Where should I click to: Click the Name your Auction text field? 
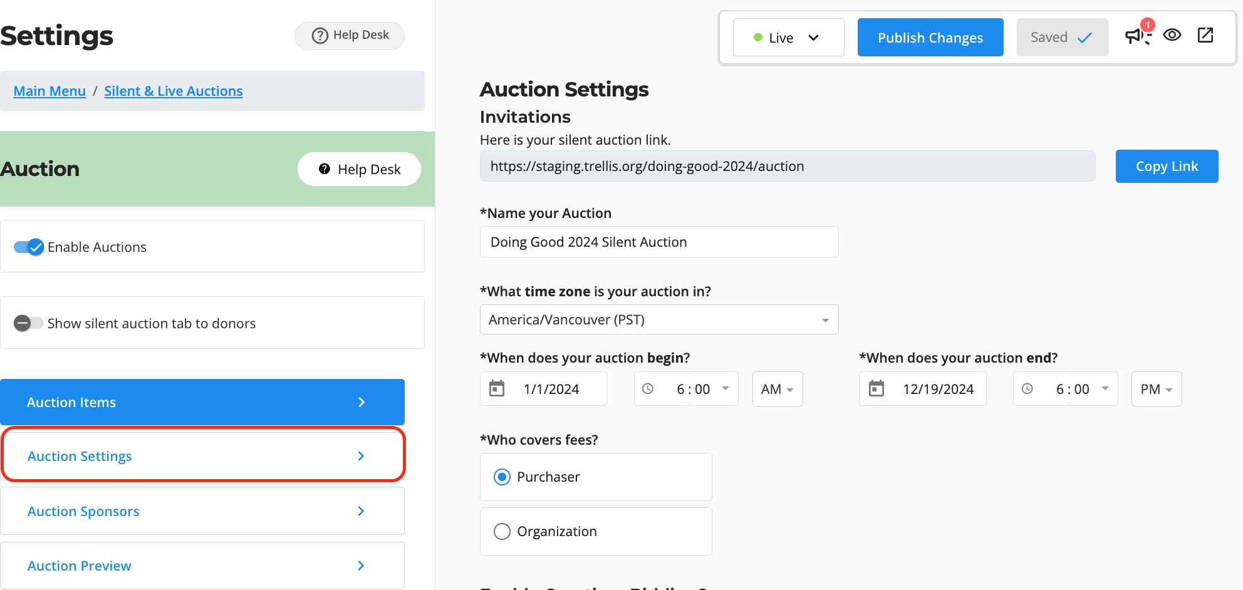658,242
